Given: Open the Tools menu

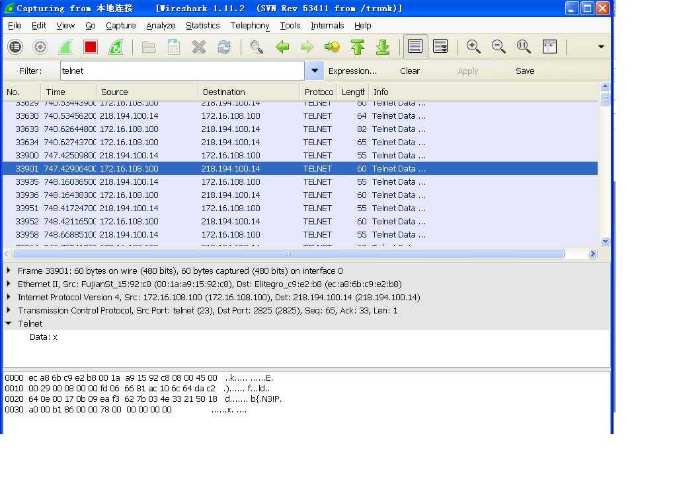Looking at the screenshot, I should tap(290, 26).
